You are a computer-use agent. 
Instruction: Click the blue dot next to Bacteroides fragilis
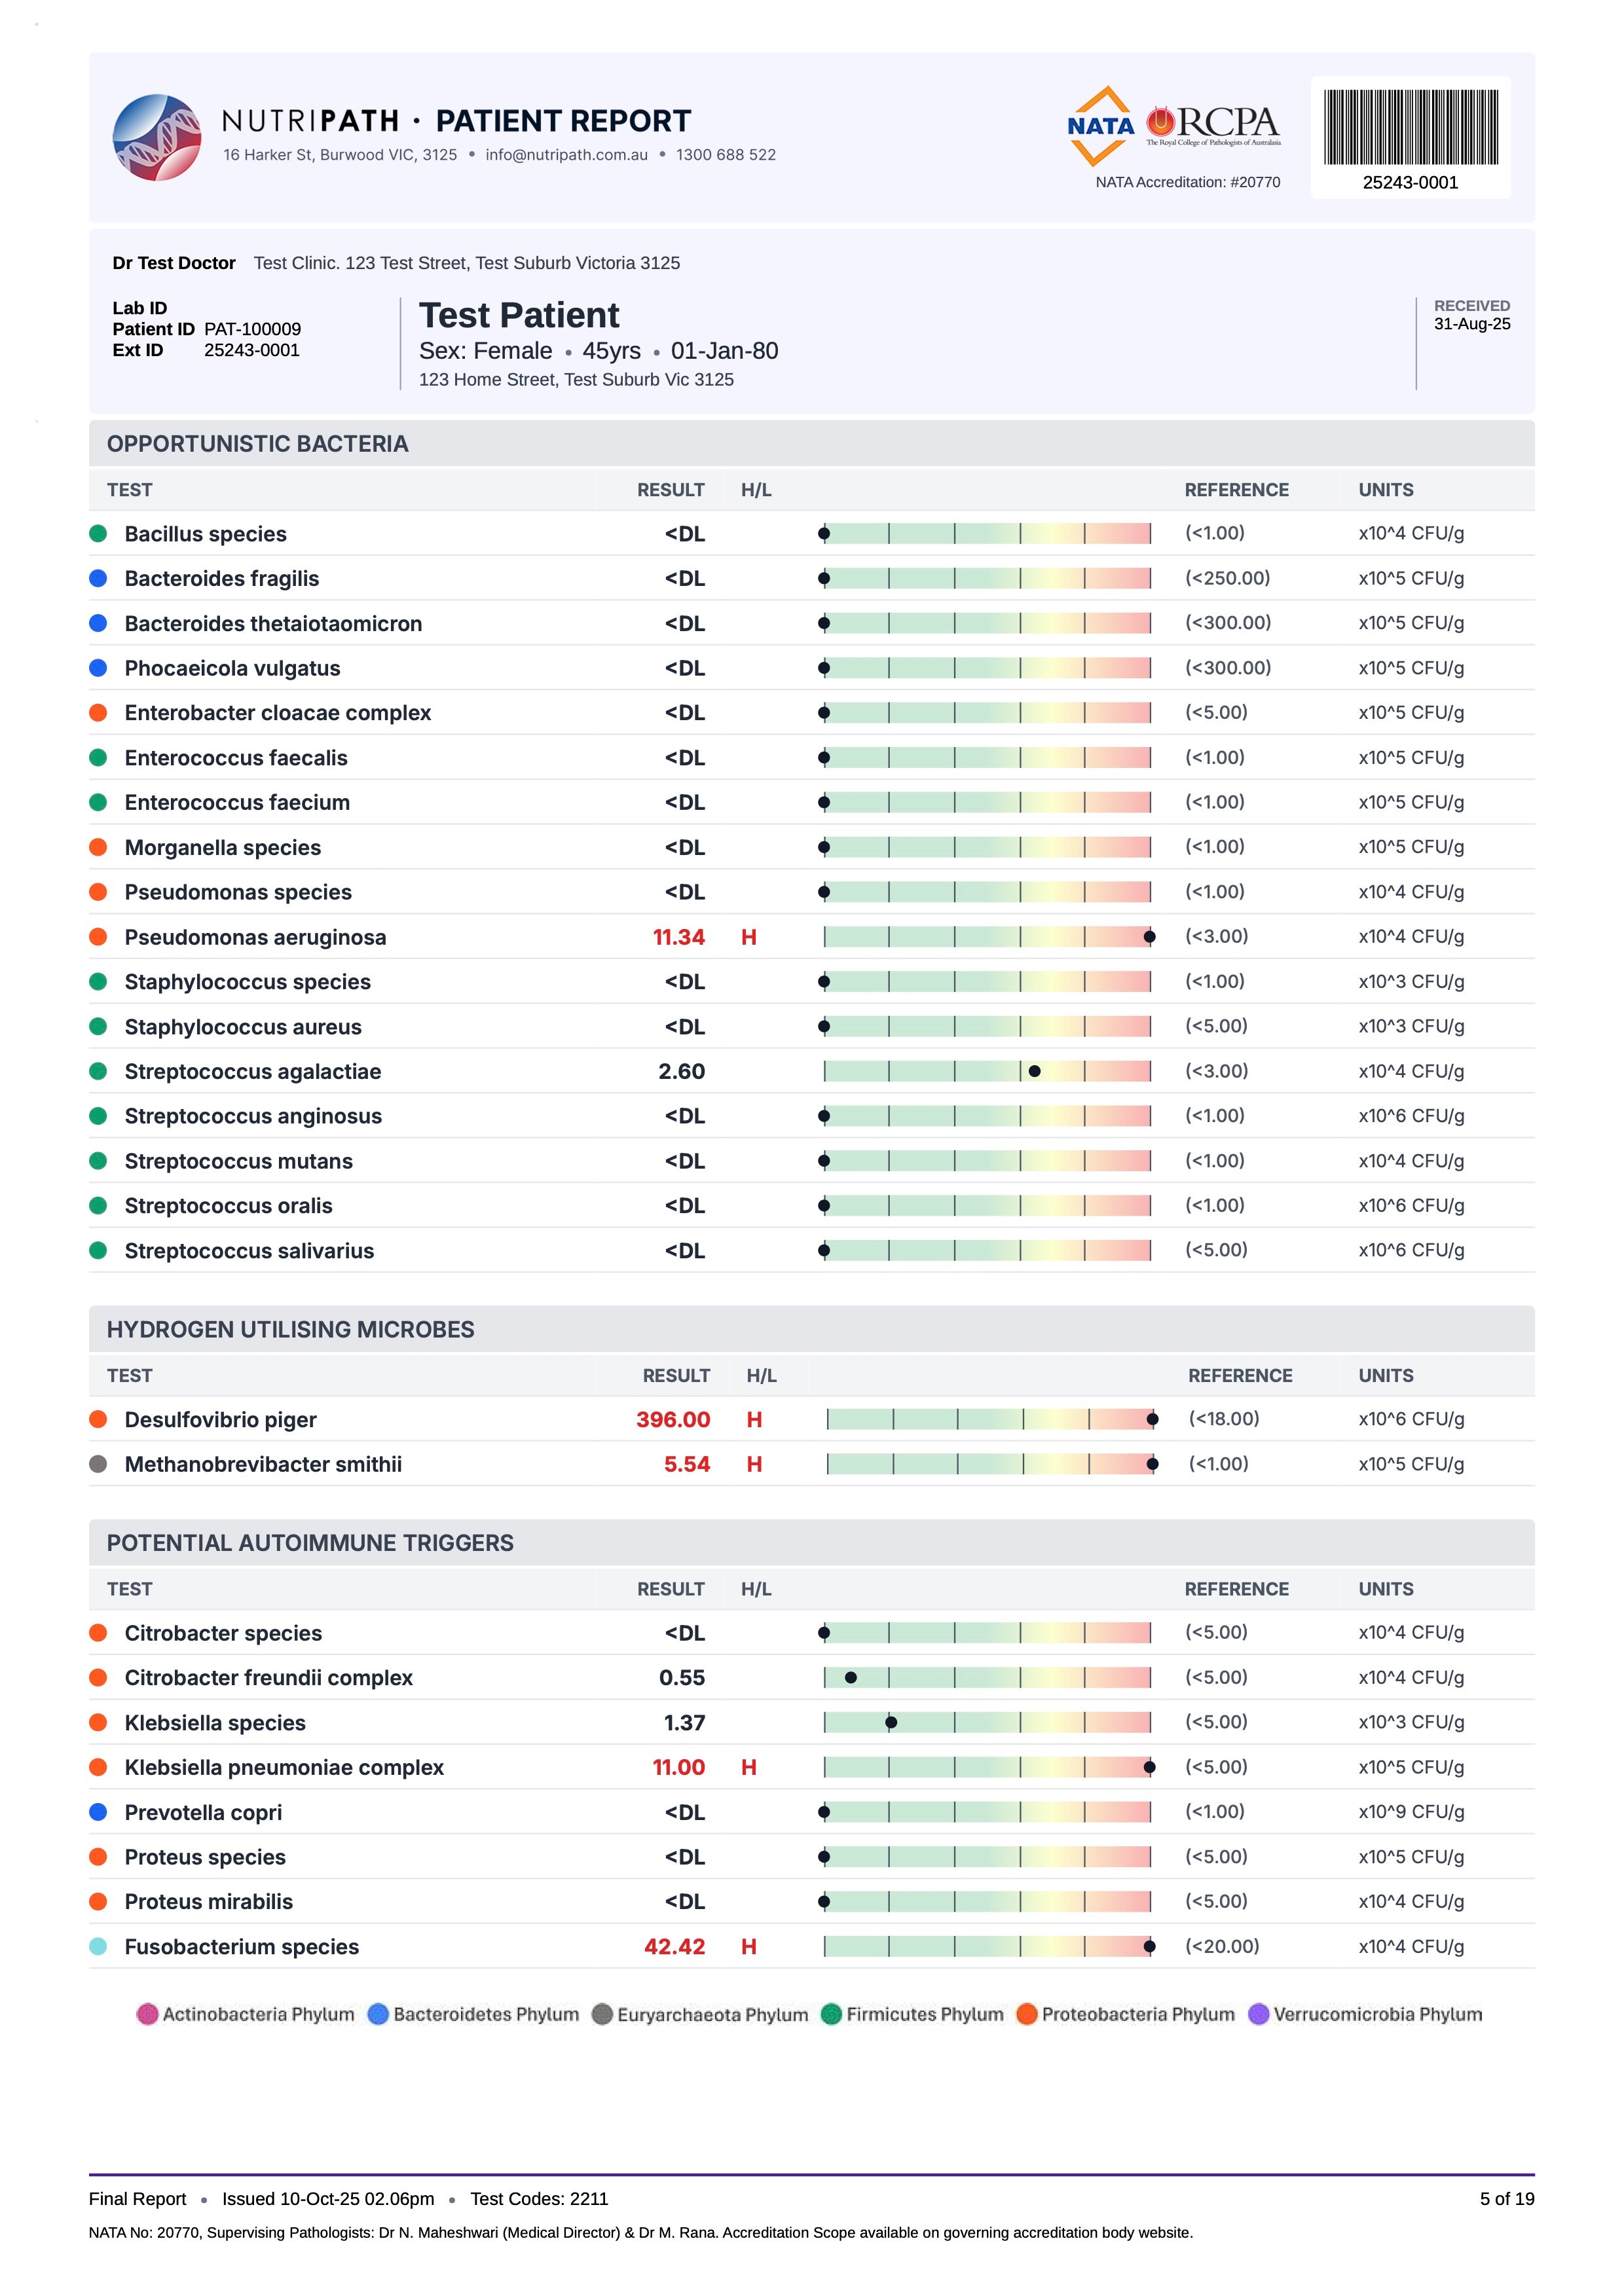click(98, 578)
